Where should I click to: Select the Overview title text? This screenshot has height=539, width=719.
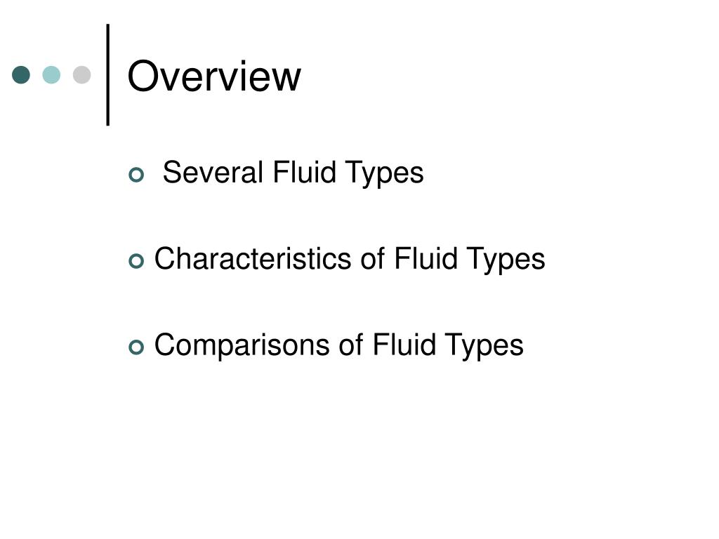(x=214, y=76)
